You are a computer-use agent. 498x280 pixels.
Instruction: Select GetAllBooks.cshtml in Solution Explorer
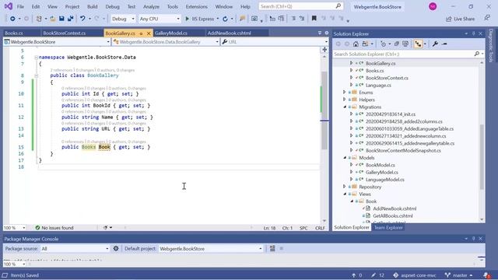393,216
